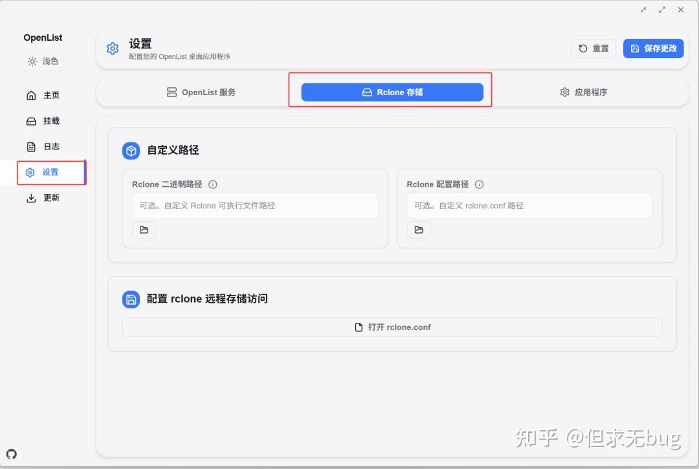699x469 pixels.
Task: Click the 自定义路径 cube icon
Action: tap(131, 151)
